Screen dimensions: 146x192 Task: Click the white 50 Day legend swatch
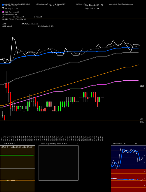click(3, 8)
